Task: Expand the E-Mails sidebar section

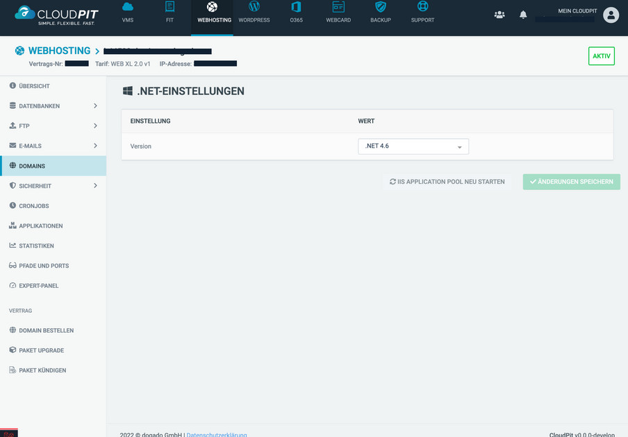Action: coord(95,146)
